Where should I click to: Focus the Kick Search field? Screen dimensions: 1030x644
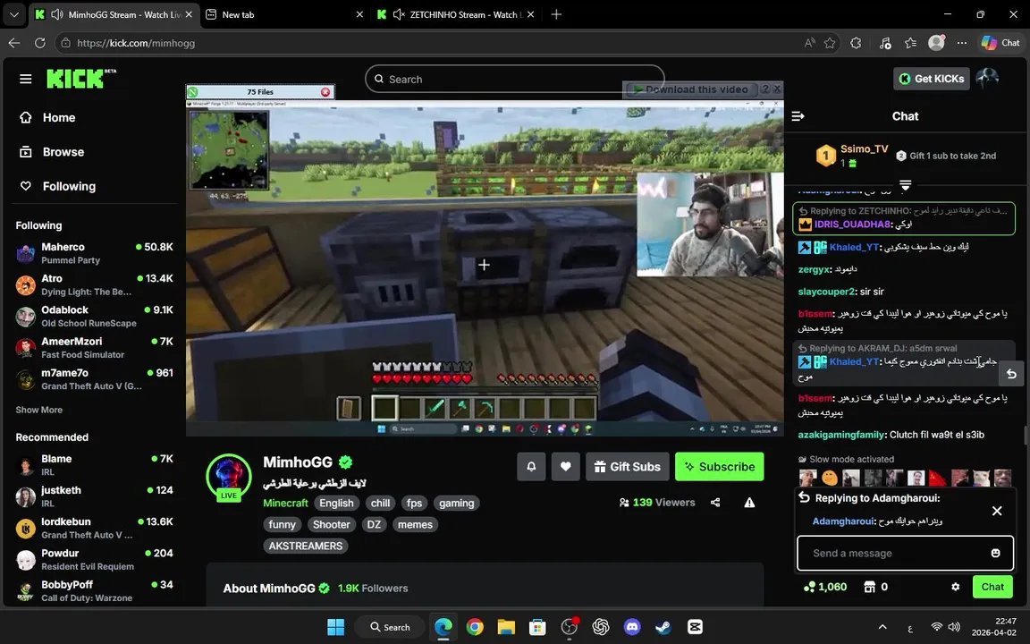pos(514,79)
